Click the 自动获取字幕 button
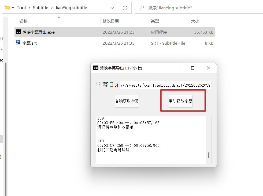 (x=127, y=101)
